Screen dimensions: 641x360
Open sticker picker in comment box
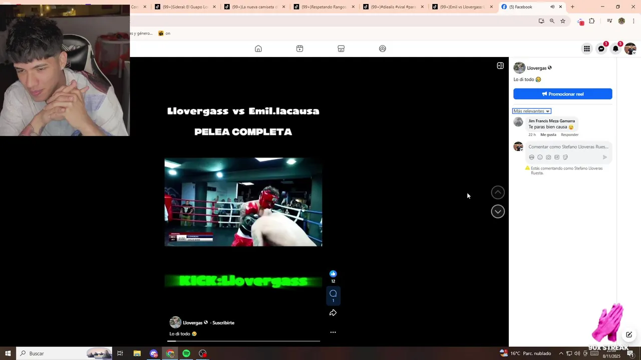coord(565,157)
